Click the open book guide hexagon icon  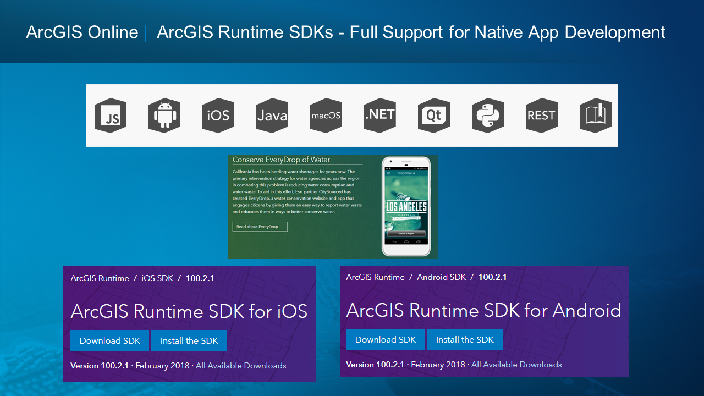point(596,116)
